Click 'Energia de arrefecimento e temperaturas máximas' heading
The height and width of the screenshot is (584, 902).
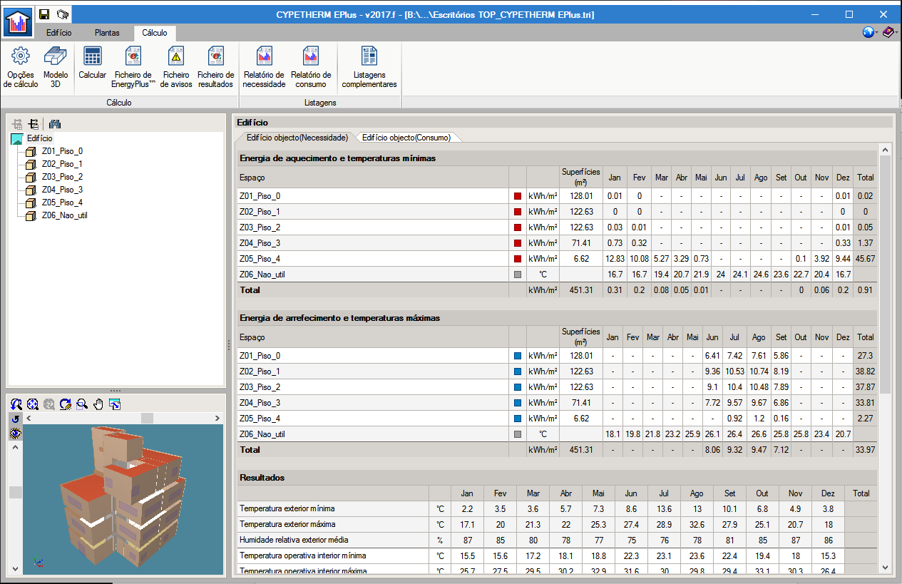[x=340, y=318]
